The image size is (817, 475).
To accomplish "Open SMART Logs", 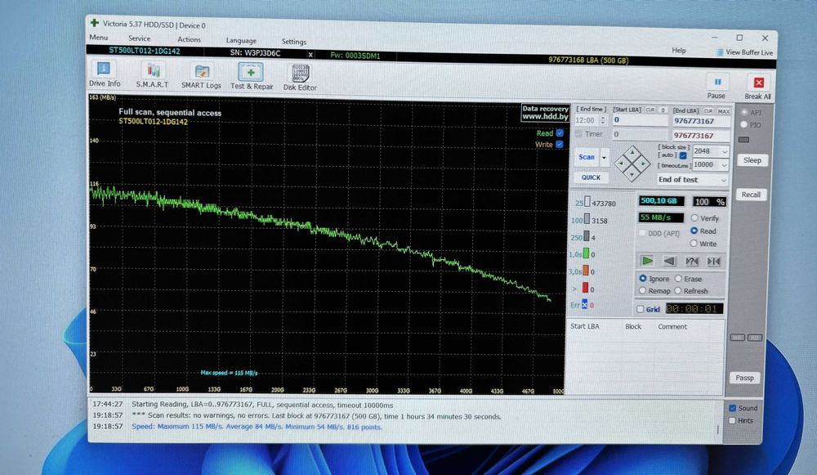I will [x=201, y=77].
